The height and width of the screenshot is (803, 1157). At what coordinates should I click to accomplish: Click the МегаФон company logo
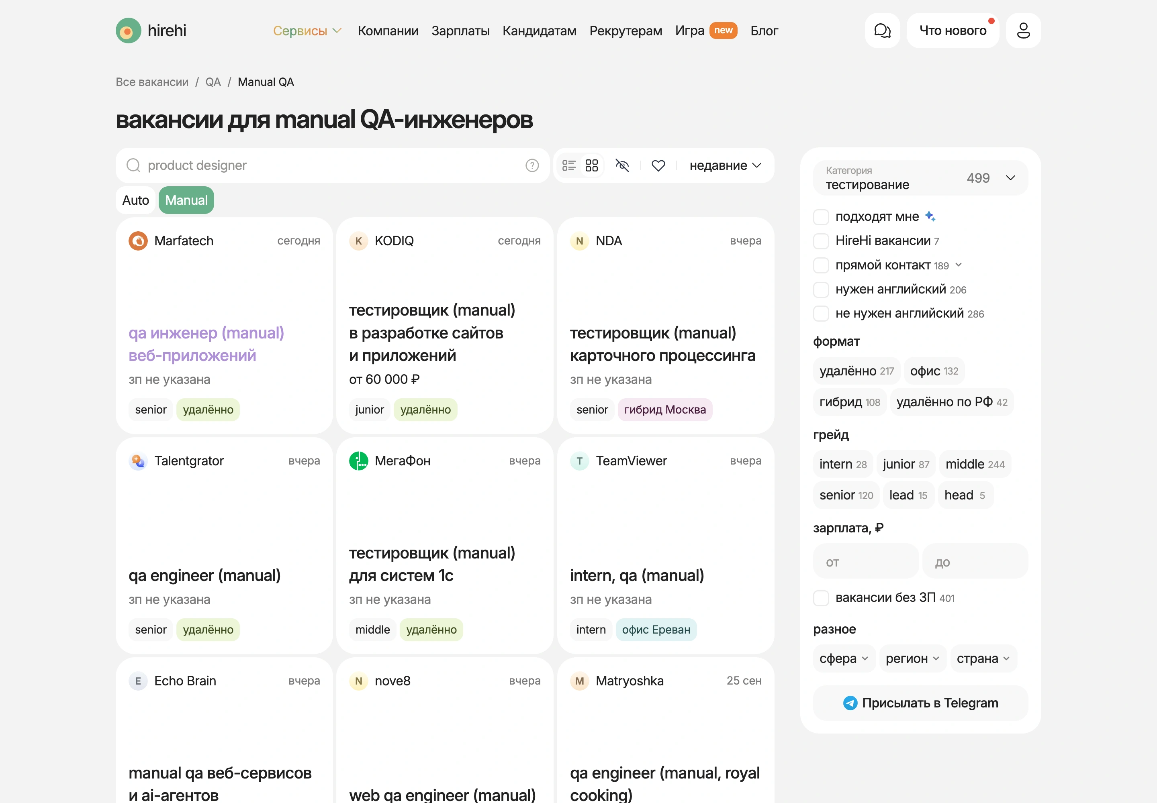(x=358, y=461)
